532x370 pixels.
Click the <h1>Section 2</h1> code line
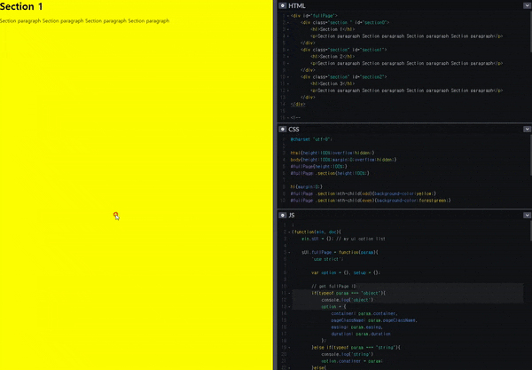tap(332, 57)
